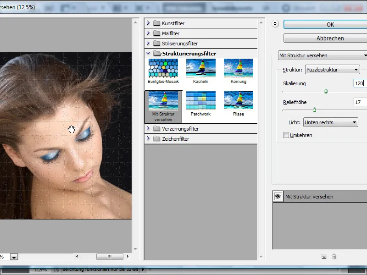367x275 pixels.
Task: Click preview horizontal scrollbar left arrow
Action: (77, 256)
